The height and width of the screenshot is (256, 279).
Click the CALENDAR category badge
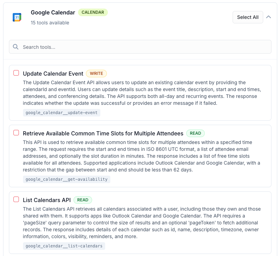[x=93, y=12]
